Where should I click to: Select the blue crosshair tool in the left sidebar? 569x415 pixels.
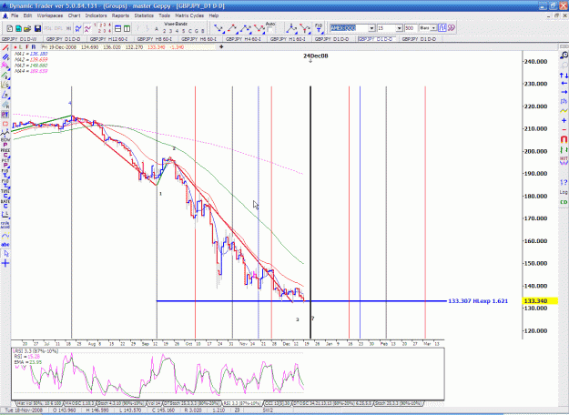point(5,263)
